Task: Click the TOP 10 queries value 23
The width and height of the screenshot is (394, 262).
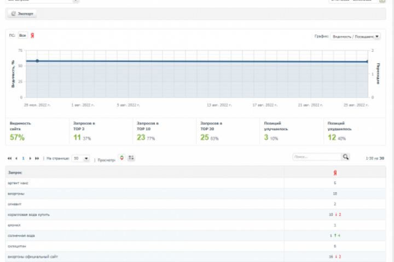Action: click(141, 138)
